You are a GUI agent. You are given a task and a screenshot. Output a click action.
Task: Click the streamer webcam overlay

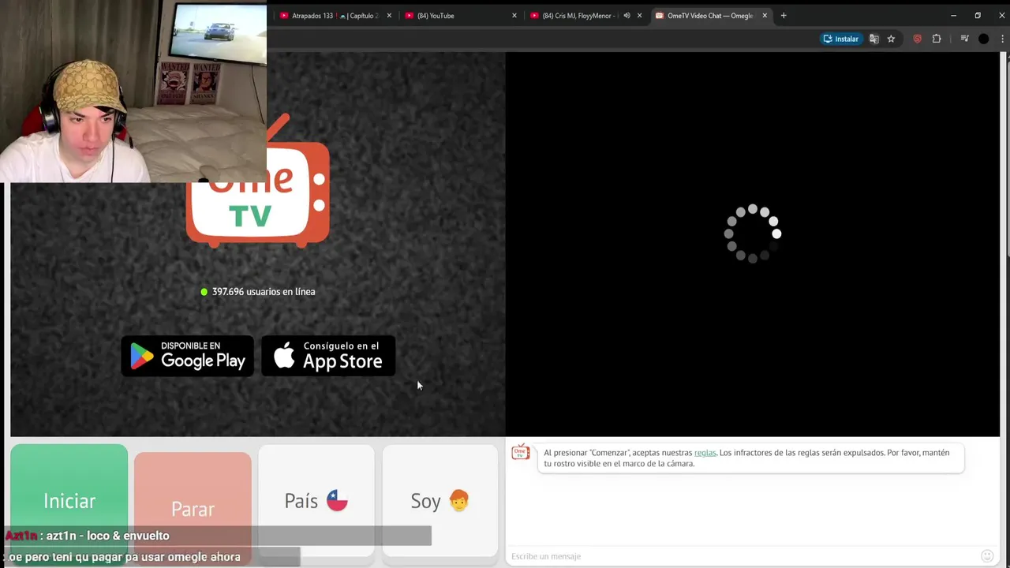[x=133, y=91]
